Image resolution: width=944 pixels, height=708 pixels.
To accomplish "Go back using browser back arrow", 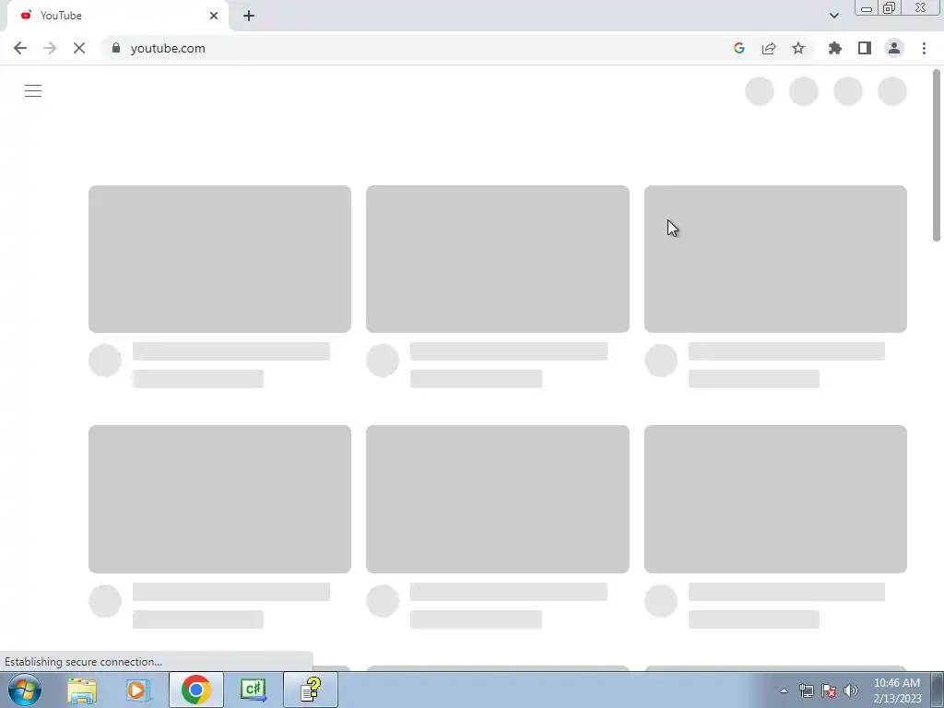I will point(20,48).
